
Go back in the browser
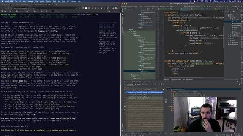click(x=2, y=8)
